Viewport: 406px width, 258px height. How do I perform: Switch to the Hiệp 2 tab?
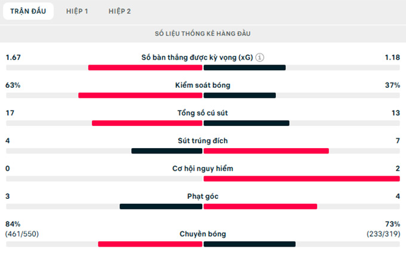[x=120, y=11]
